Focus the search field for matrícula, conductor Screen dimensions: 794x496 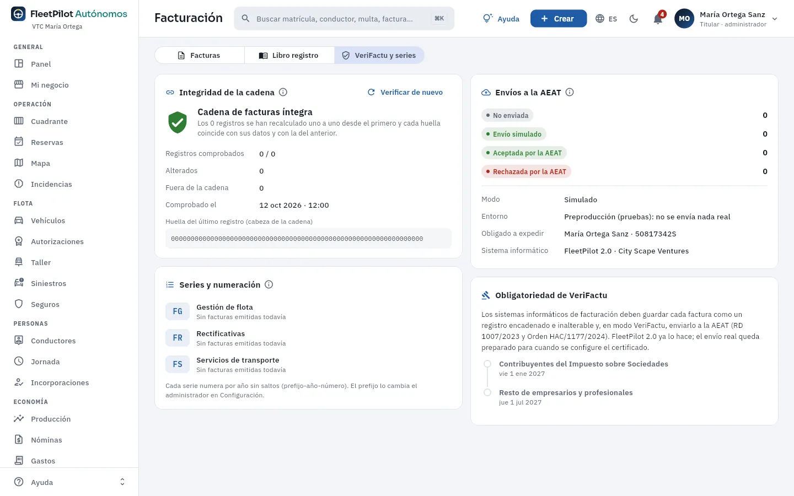(x=344, y=19)
